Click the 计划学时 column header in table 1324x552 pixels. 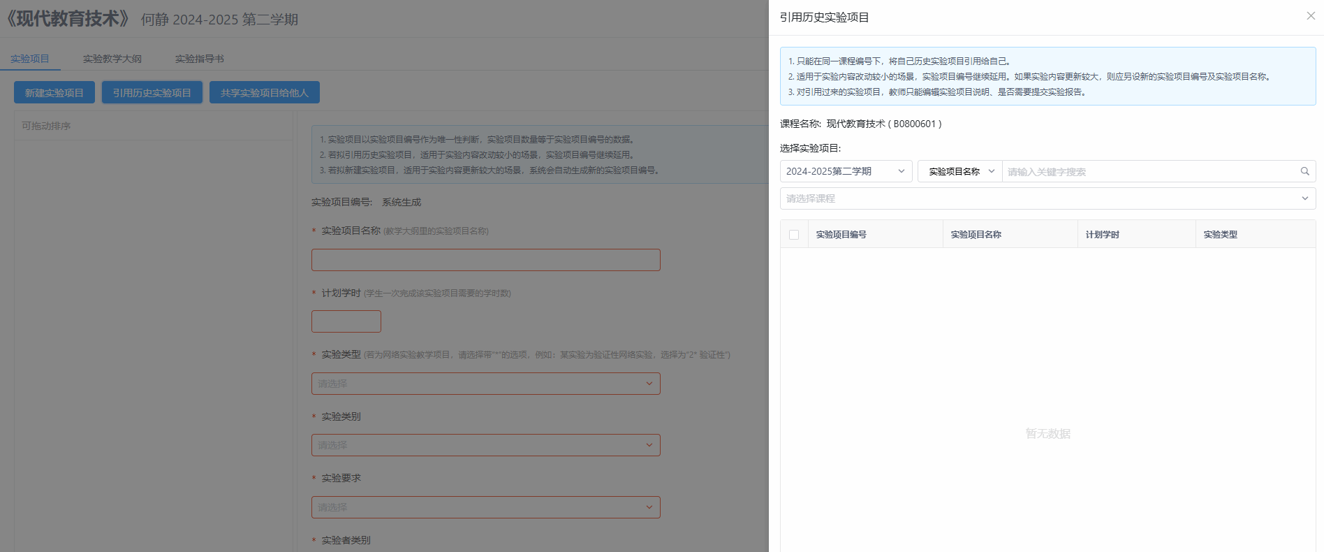[x=1103, y=235]
